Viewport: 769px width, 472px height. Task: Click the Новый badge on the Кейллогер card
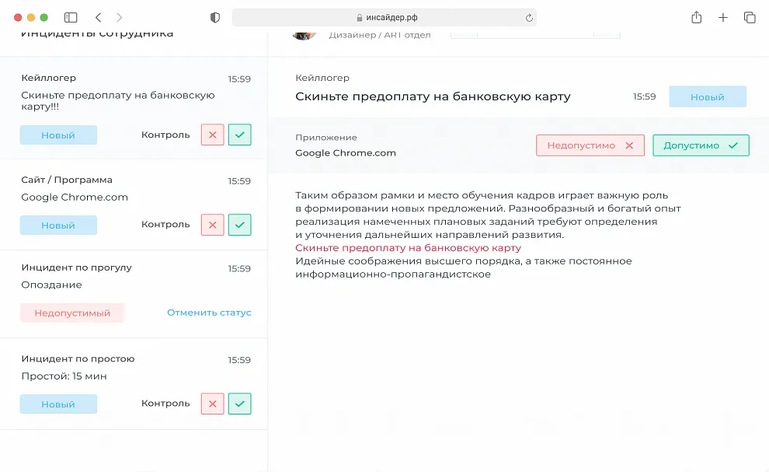click(x=58, y=135)
